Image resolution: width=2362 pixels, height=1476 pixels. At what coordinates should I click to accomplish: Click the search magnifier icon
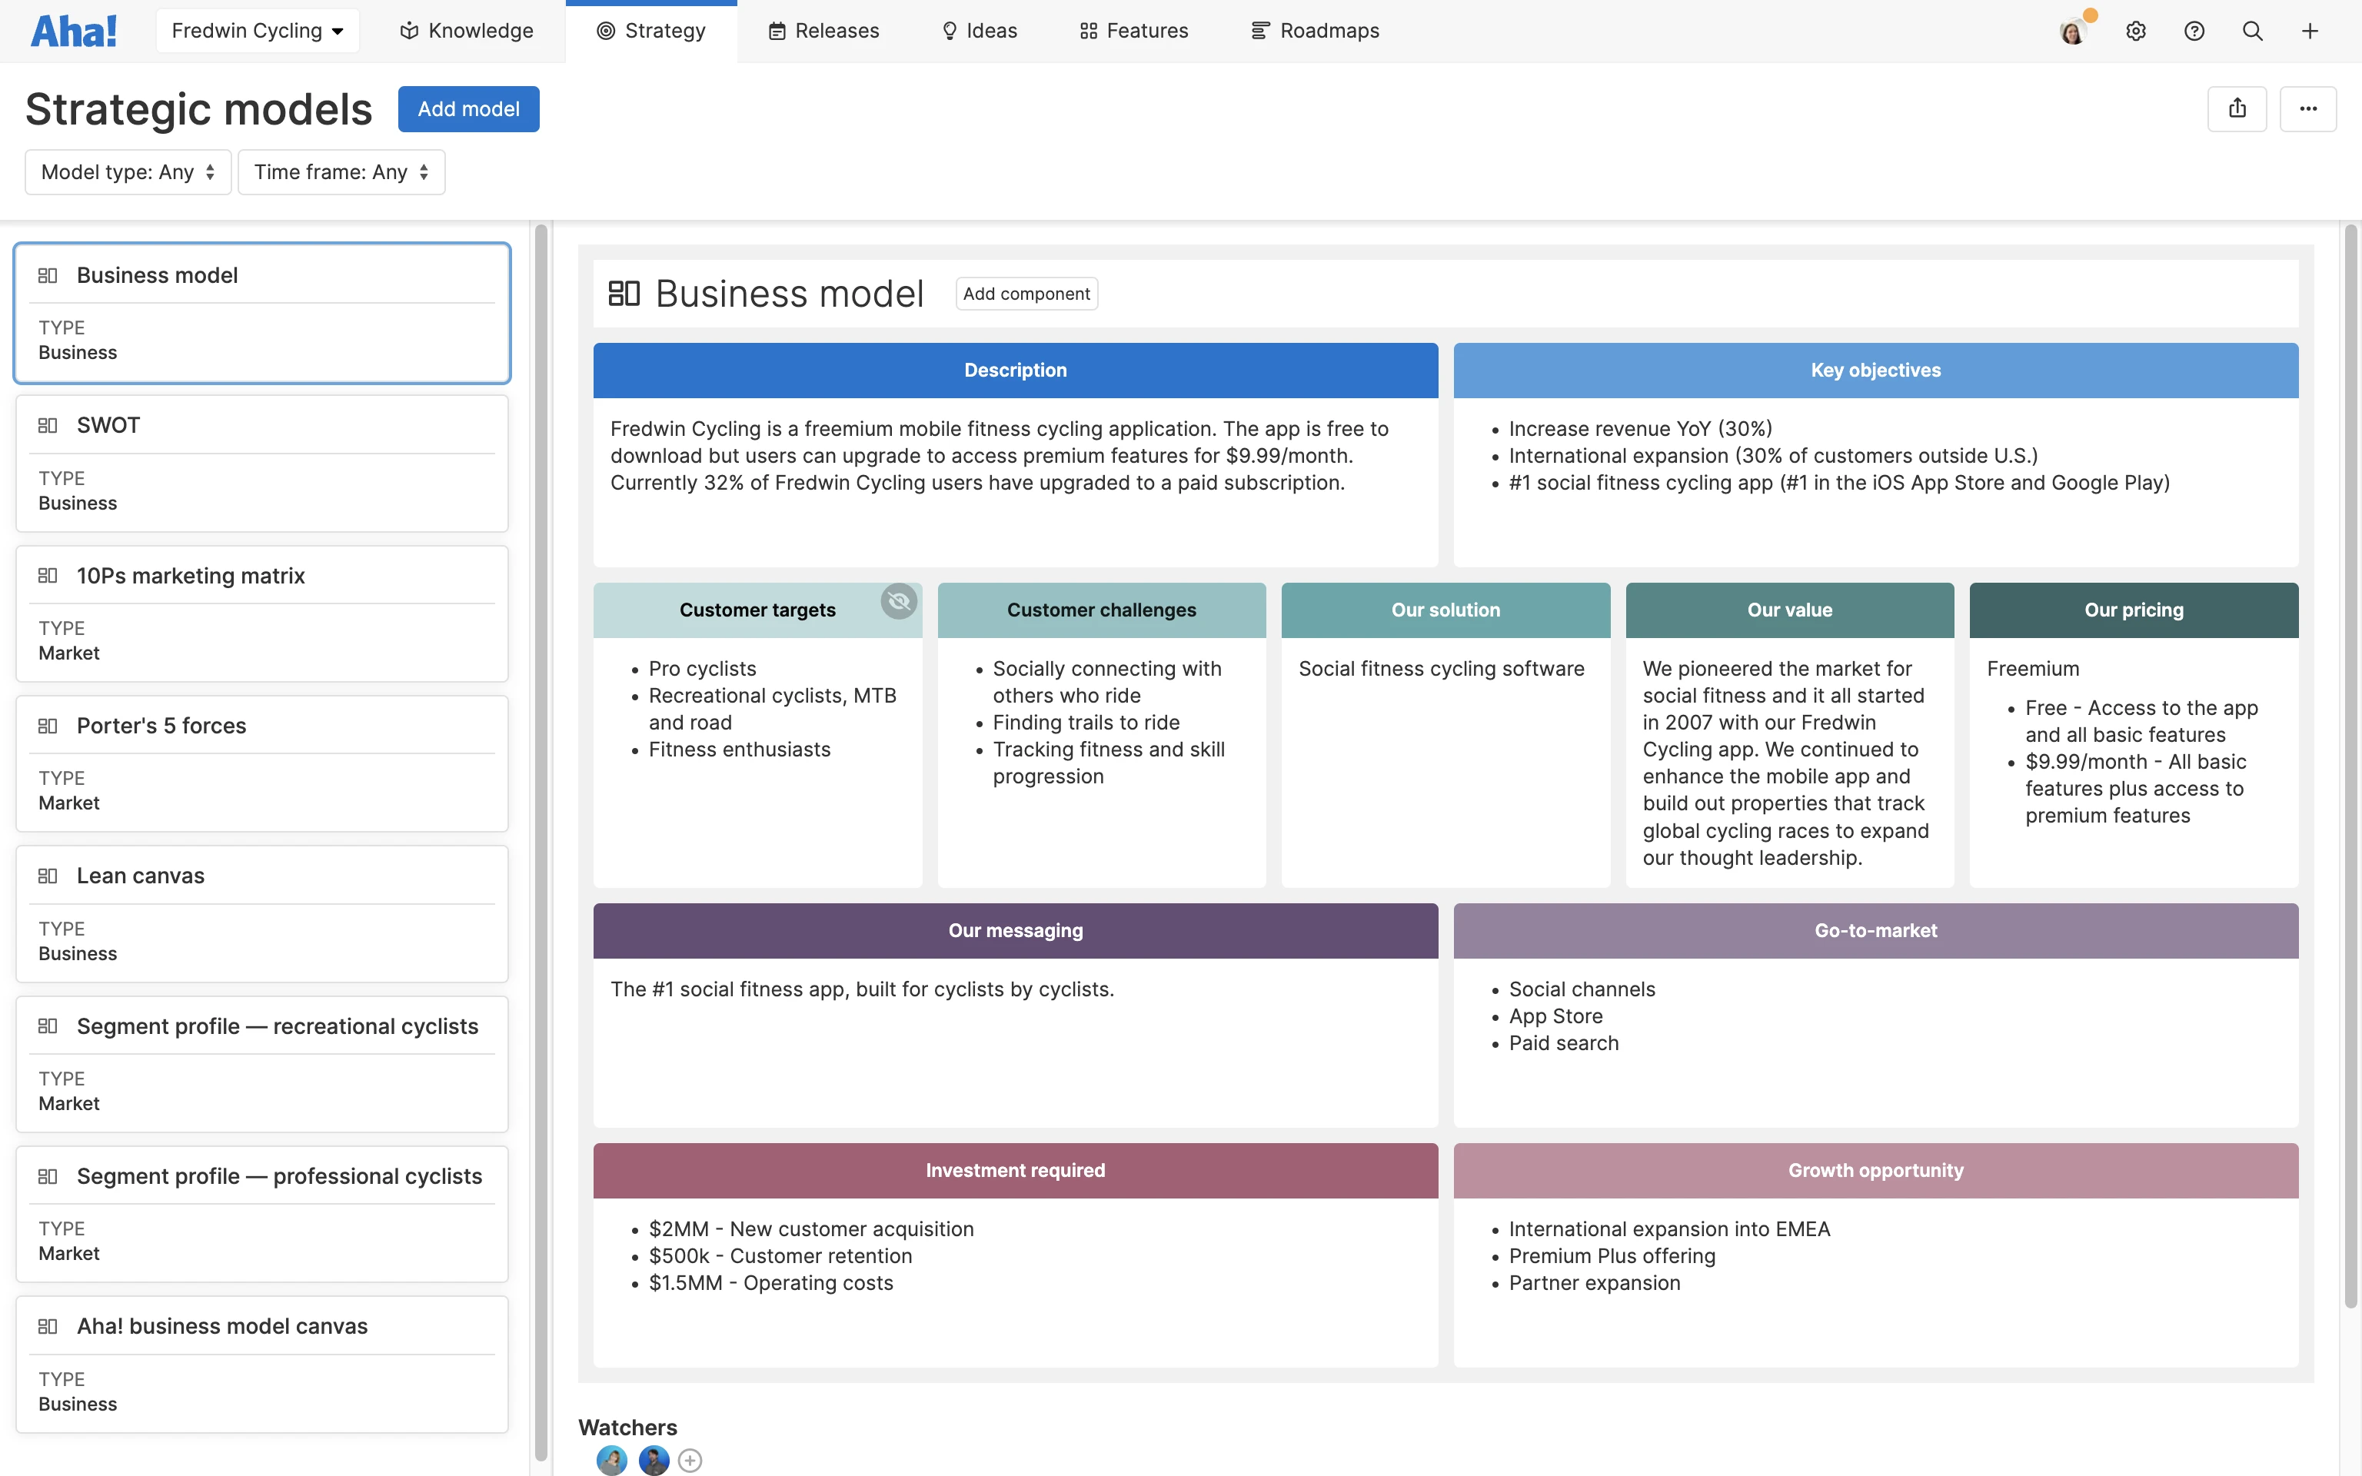[x=2253, y=32]
